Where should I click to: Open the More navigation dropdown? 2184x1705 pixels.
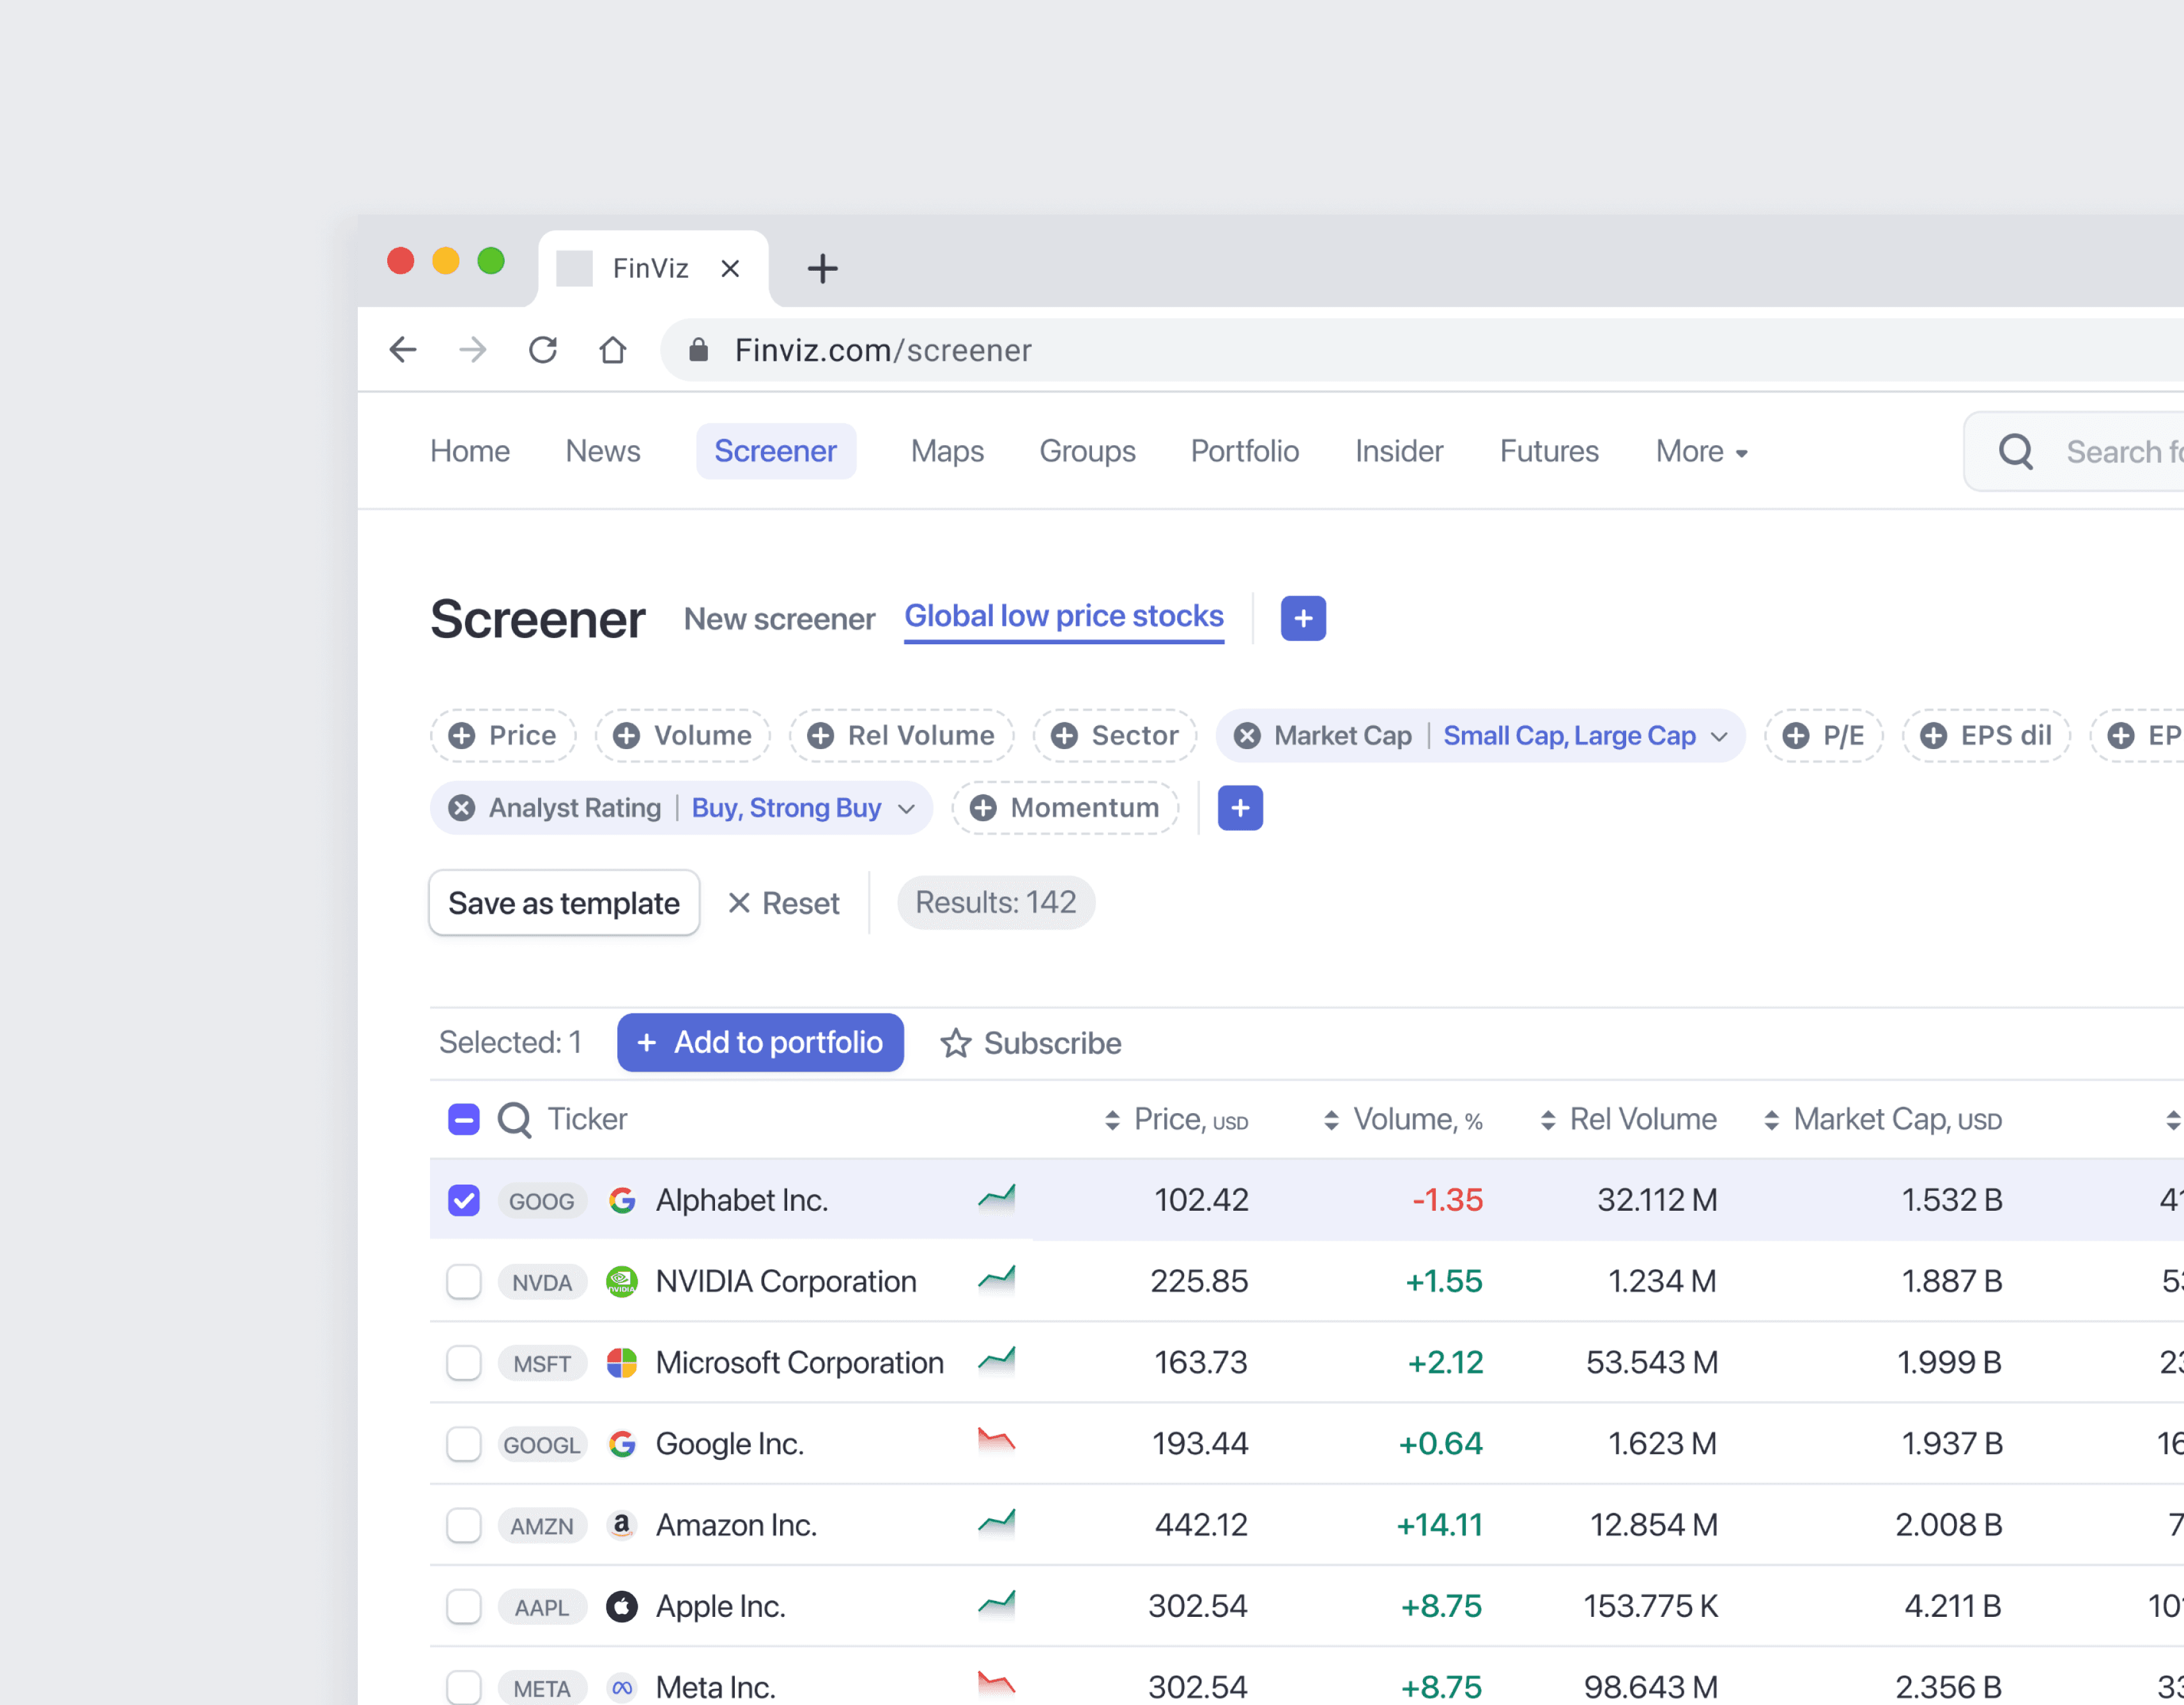pos(1700,451)
